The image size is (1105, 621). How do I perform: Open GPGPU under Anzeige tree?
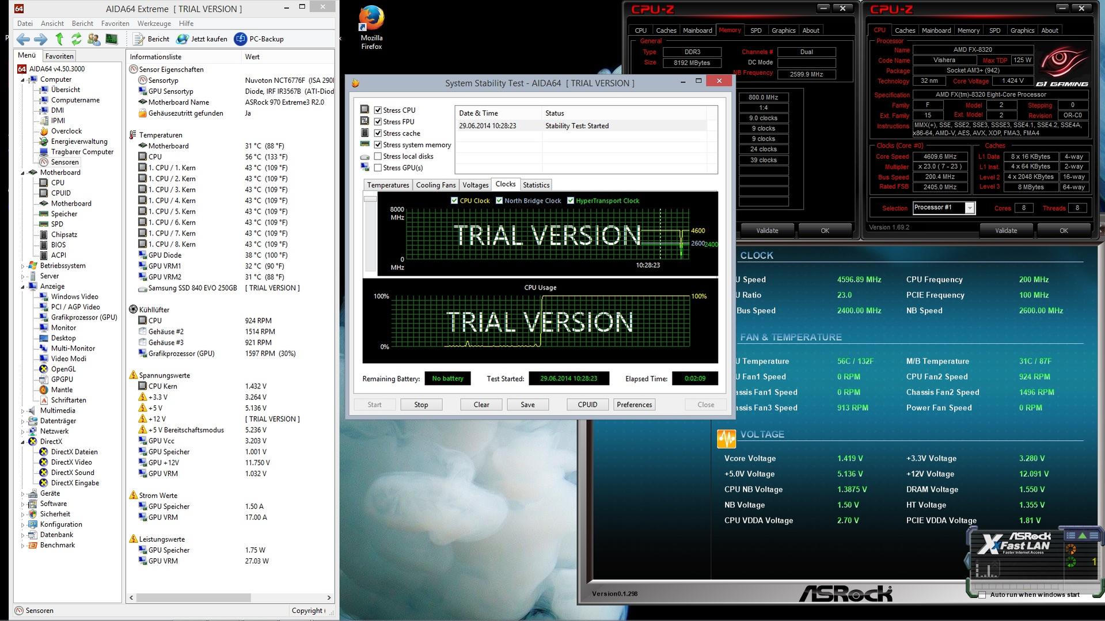62,380
